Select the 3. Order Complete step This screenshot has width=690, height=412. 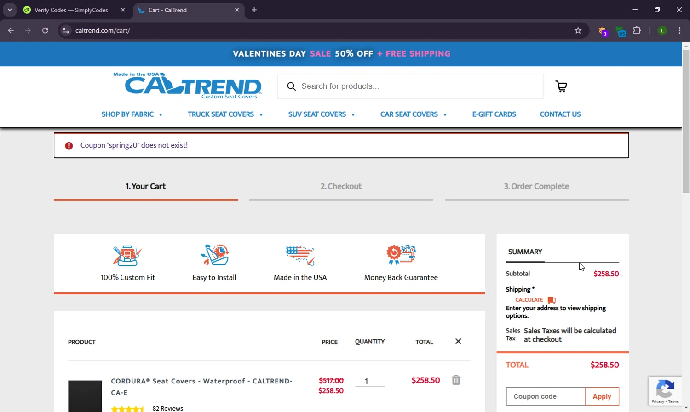[537, 186]
